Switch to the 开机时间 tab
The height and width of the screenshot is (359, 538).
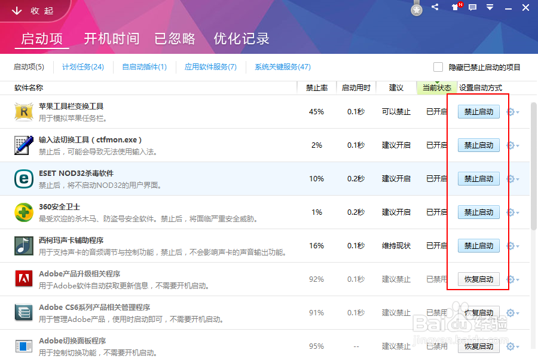111,38
